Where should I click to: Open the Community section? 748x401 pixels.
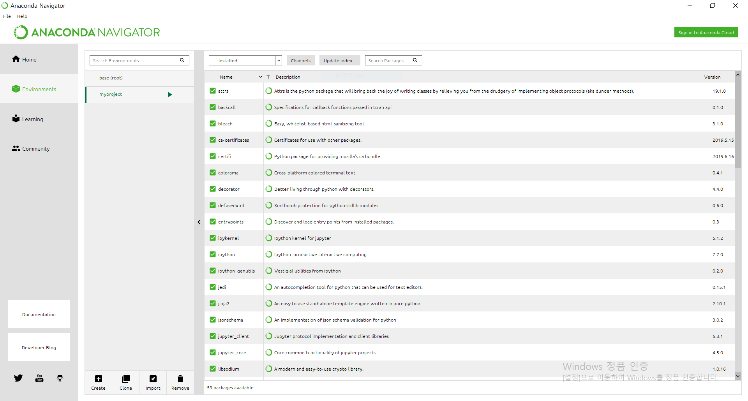click(39, 149)
